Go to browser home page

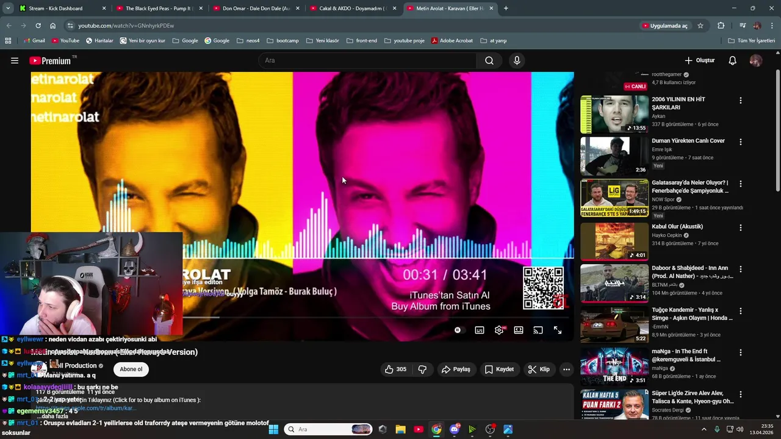[x=52, y=26]
